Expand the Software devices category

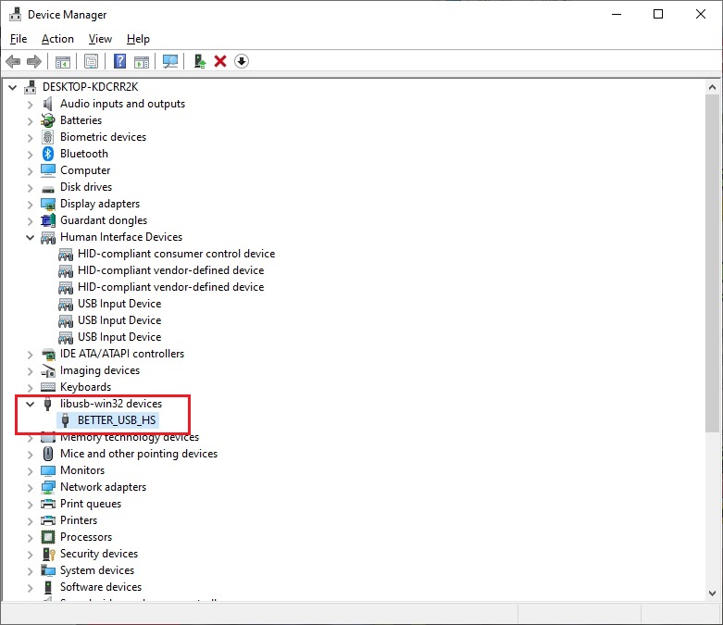tap(30, 588)
